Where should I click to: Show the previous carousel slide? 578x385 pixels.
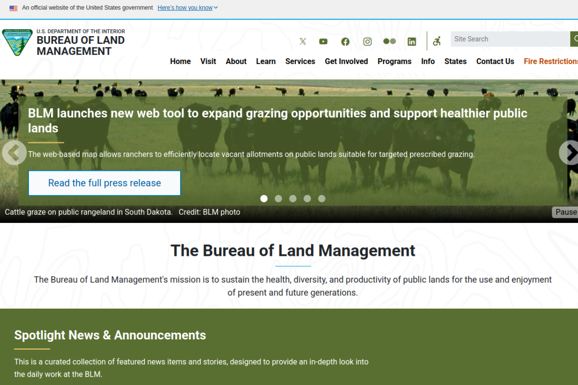(14, 153)
